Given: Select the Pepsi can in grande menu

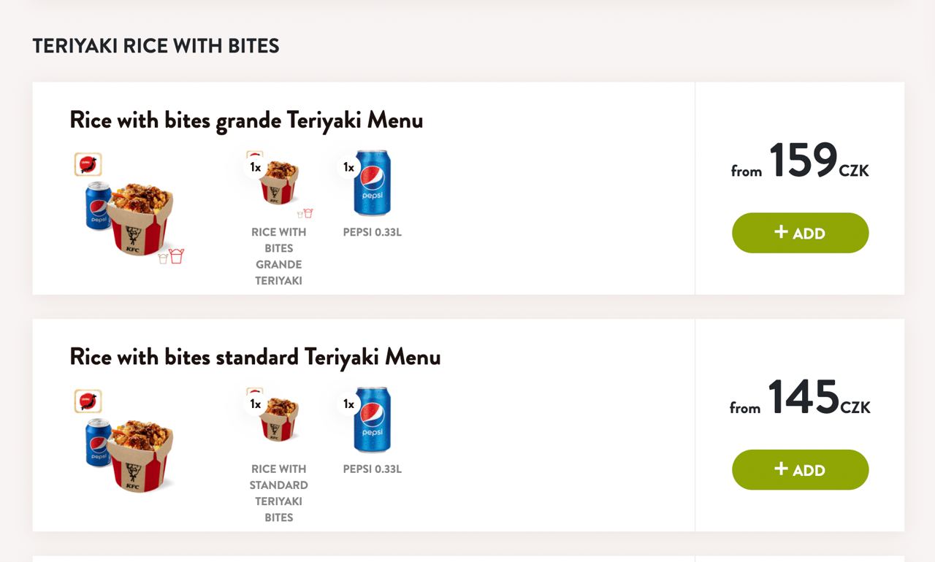Looking at the screenshot, I should point(372,183).
